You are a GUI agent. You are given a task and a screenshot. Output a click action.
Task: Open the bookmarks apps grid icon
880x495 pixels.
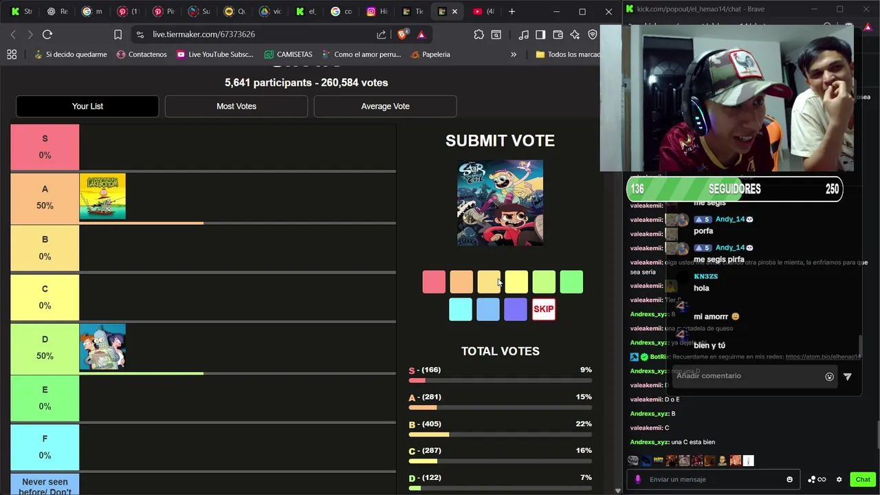12,54
